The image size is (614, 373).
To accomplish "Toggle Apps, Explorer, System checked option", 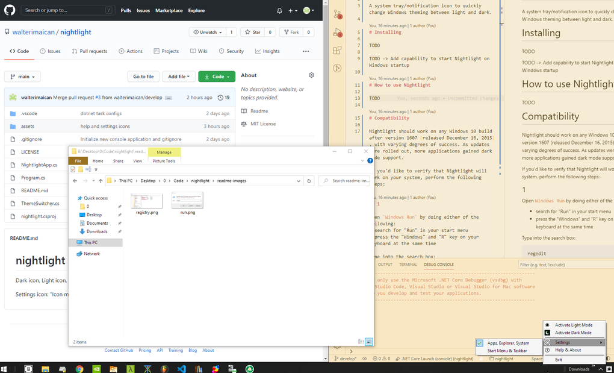I will coord(508,343).
